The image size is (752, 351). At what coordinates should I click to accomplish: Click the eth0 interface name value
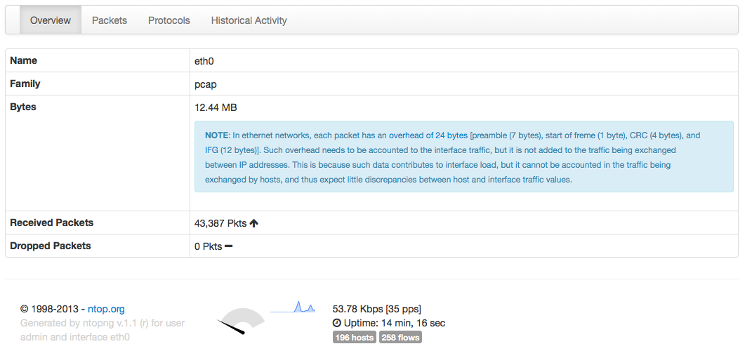[203, 61]
